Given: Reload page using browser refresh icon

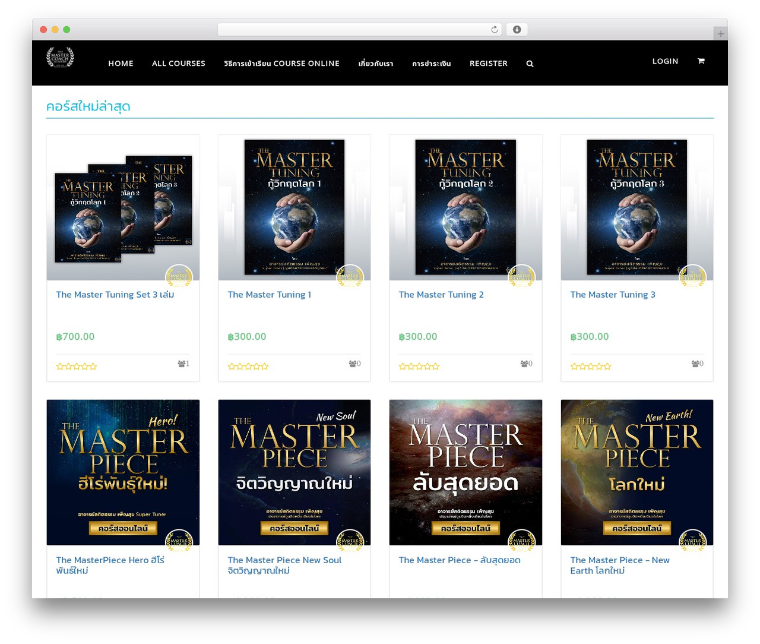Looking at the screenshot, I should point(495,30).
